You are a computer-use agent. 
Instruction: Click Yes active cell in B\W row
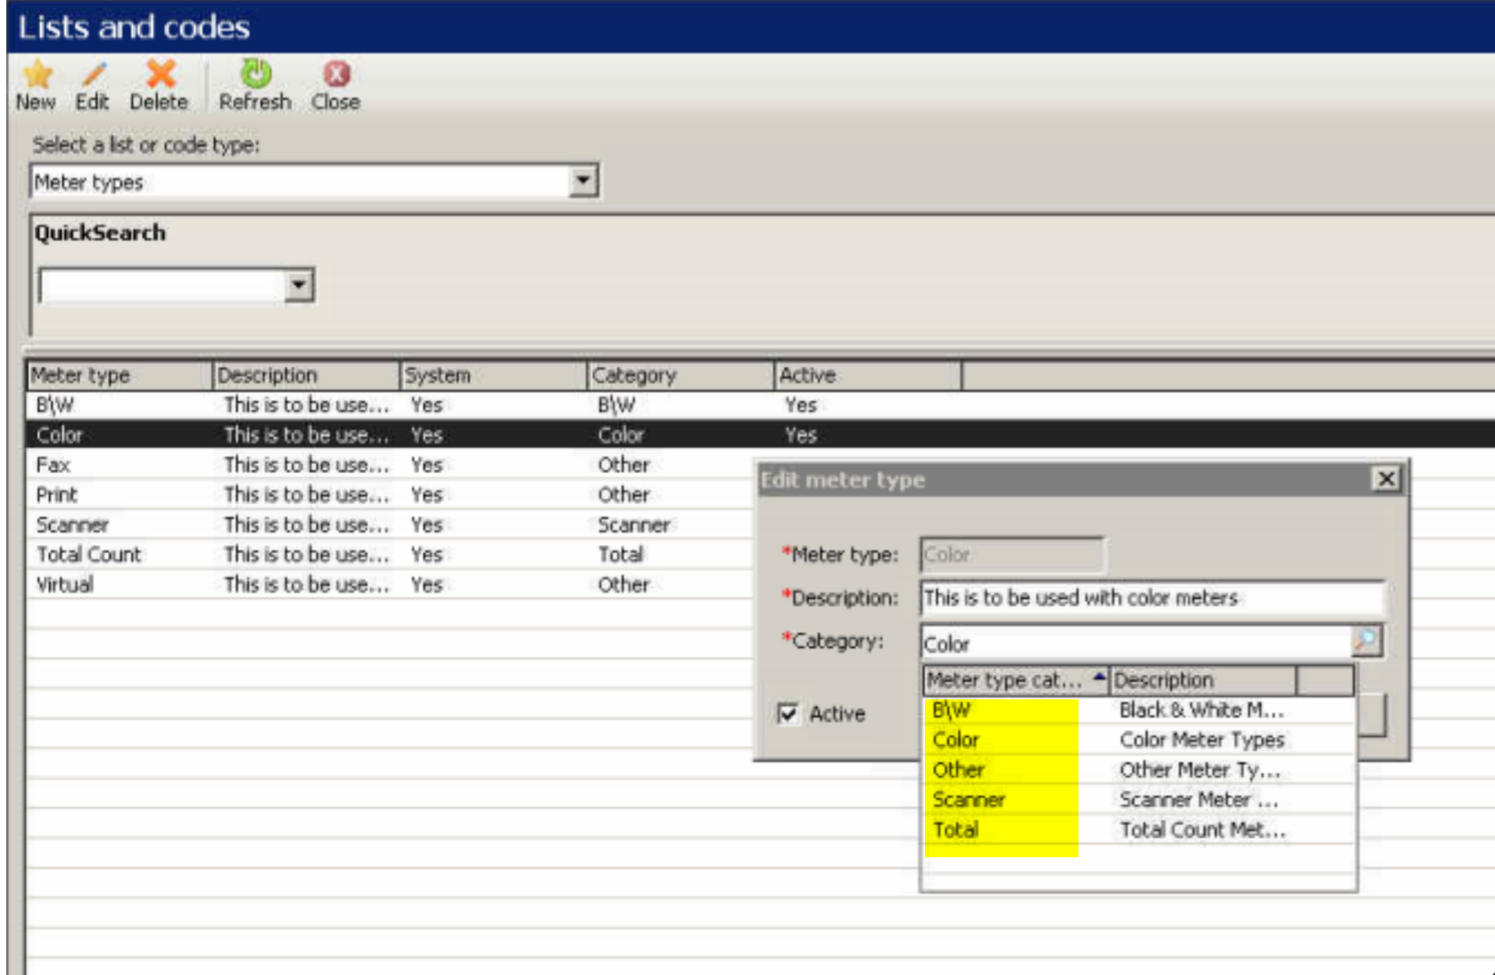[x=800, y=405]
